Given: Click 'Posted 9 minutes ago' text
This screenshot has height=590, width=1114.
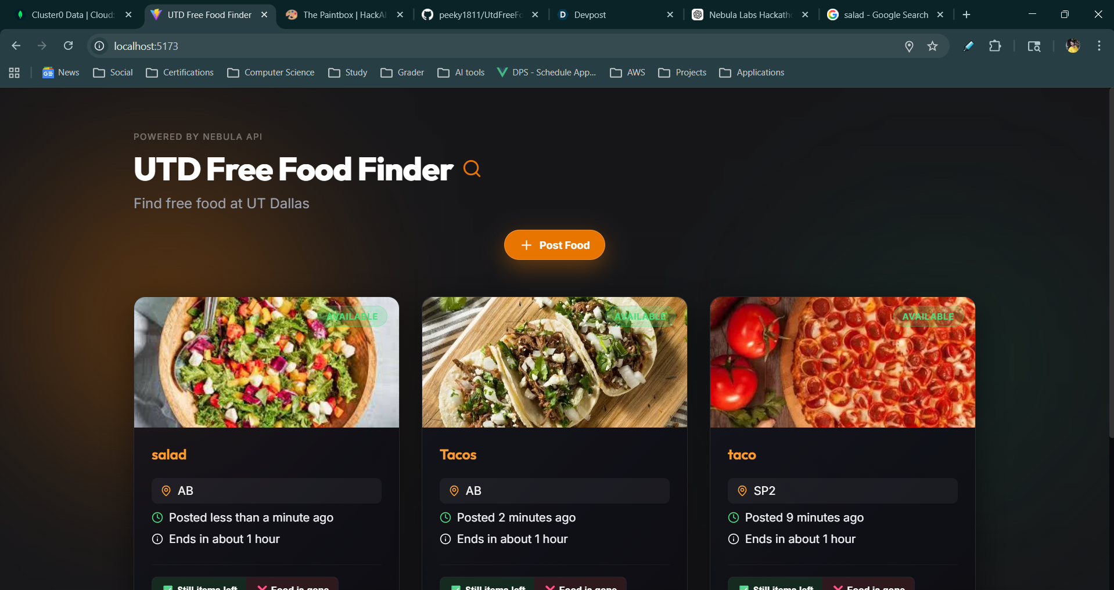Looking at the screenshot, I should pyautogui.click(x=804, y=517).
